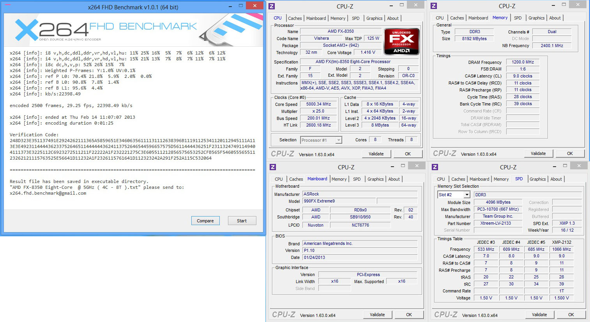This screenshot has height=322, width=590.
Task: Click the CPU-Z icon in the processor window title bar
Action: point(272,6)
